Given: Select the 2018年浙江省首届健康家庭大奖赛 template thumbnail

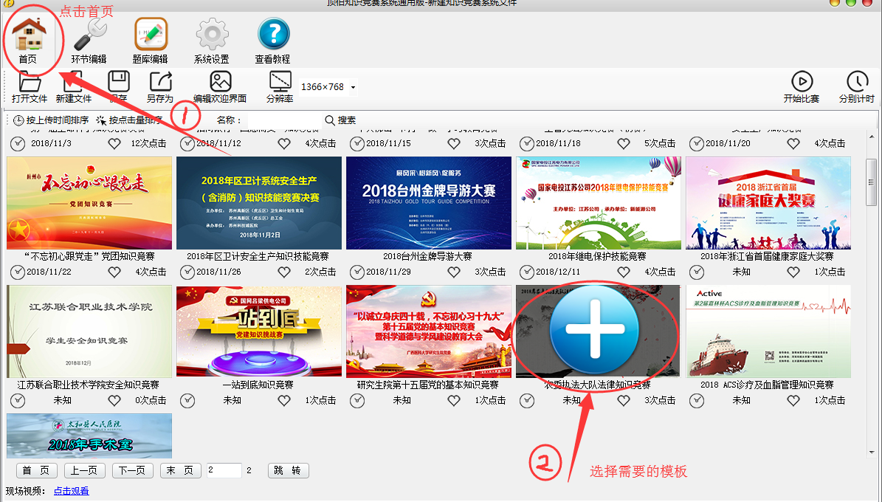Looking at the screenshot, I should click(768, 203).
